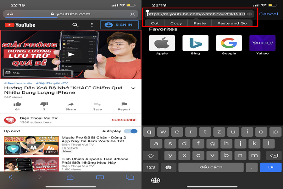Tap the YouTube search magnifier icon

[75, 25]
